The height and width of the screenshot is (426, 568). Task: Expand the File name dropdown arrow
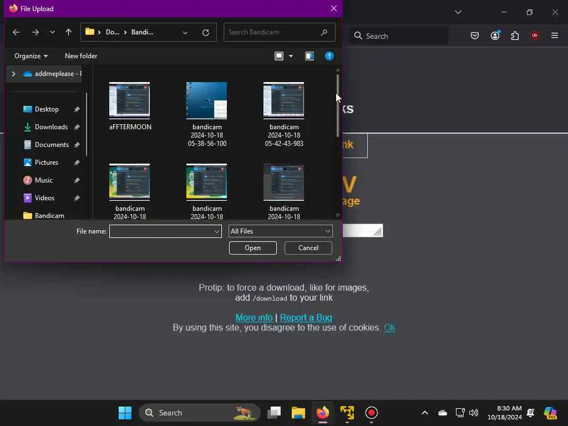(x=217, y=231)
